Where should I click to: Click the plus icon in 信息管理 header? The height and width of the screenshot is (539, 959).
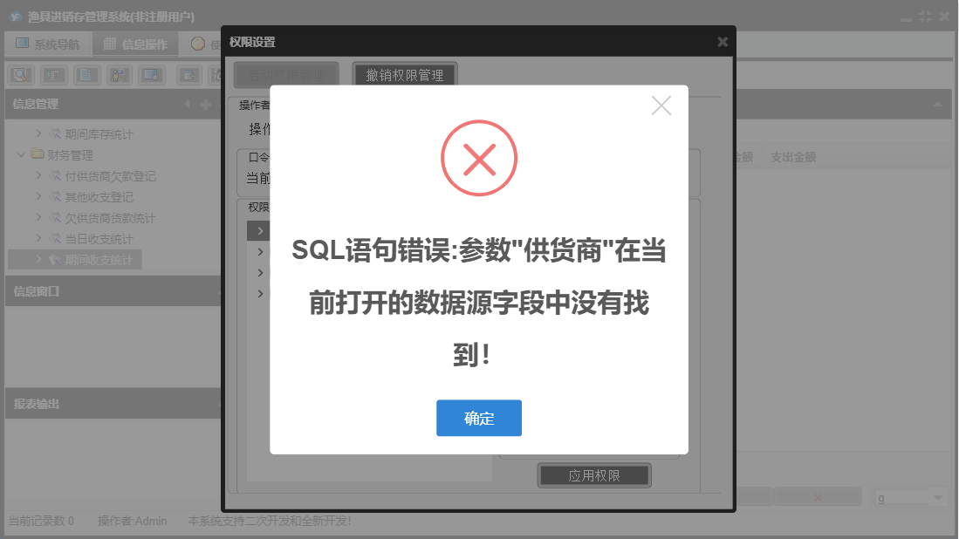(x=206, y=105)
